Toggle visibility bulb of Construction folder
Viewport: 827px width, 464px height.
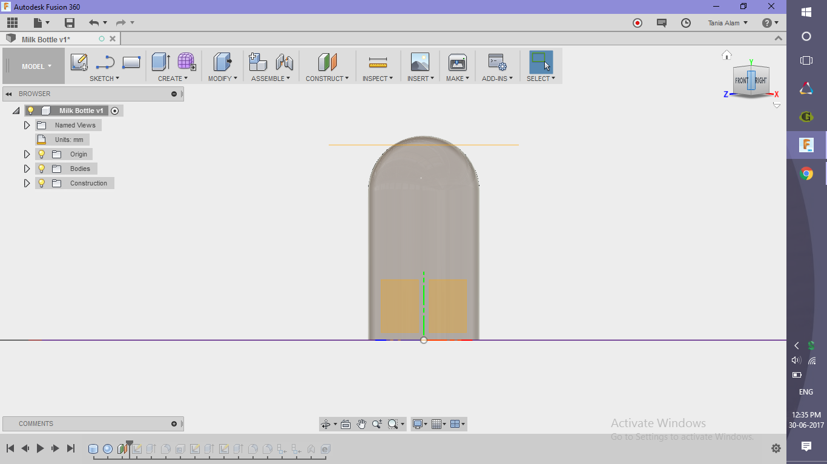point(42,183)
